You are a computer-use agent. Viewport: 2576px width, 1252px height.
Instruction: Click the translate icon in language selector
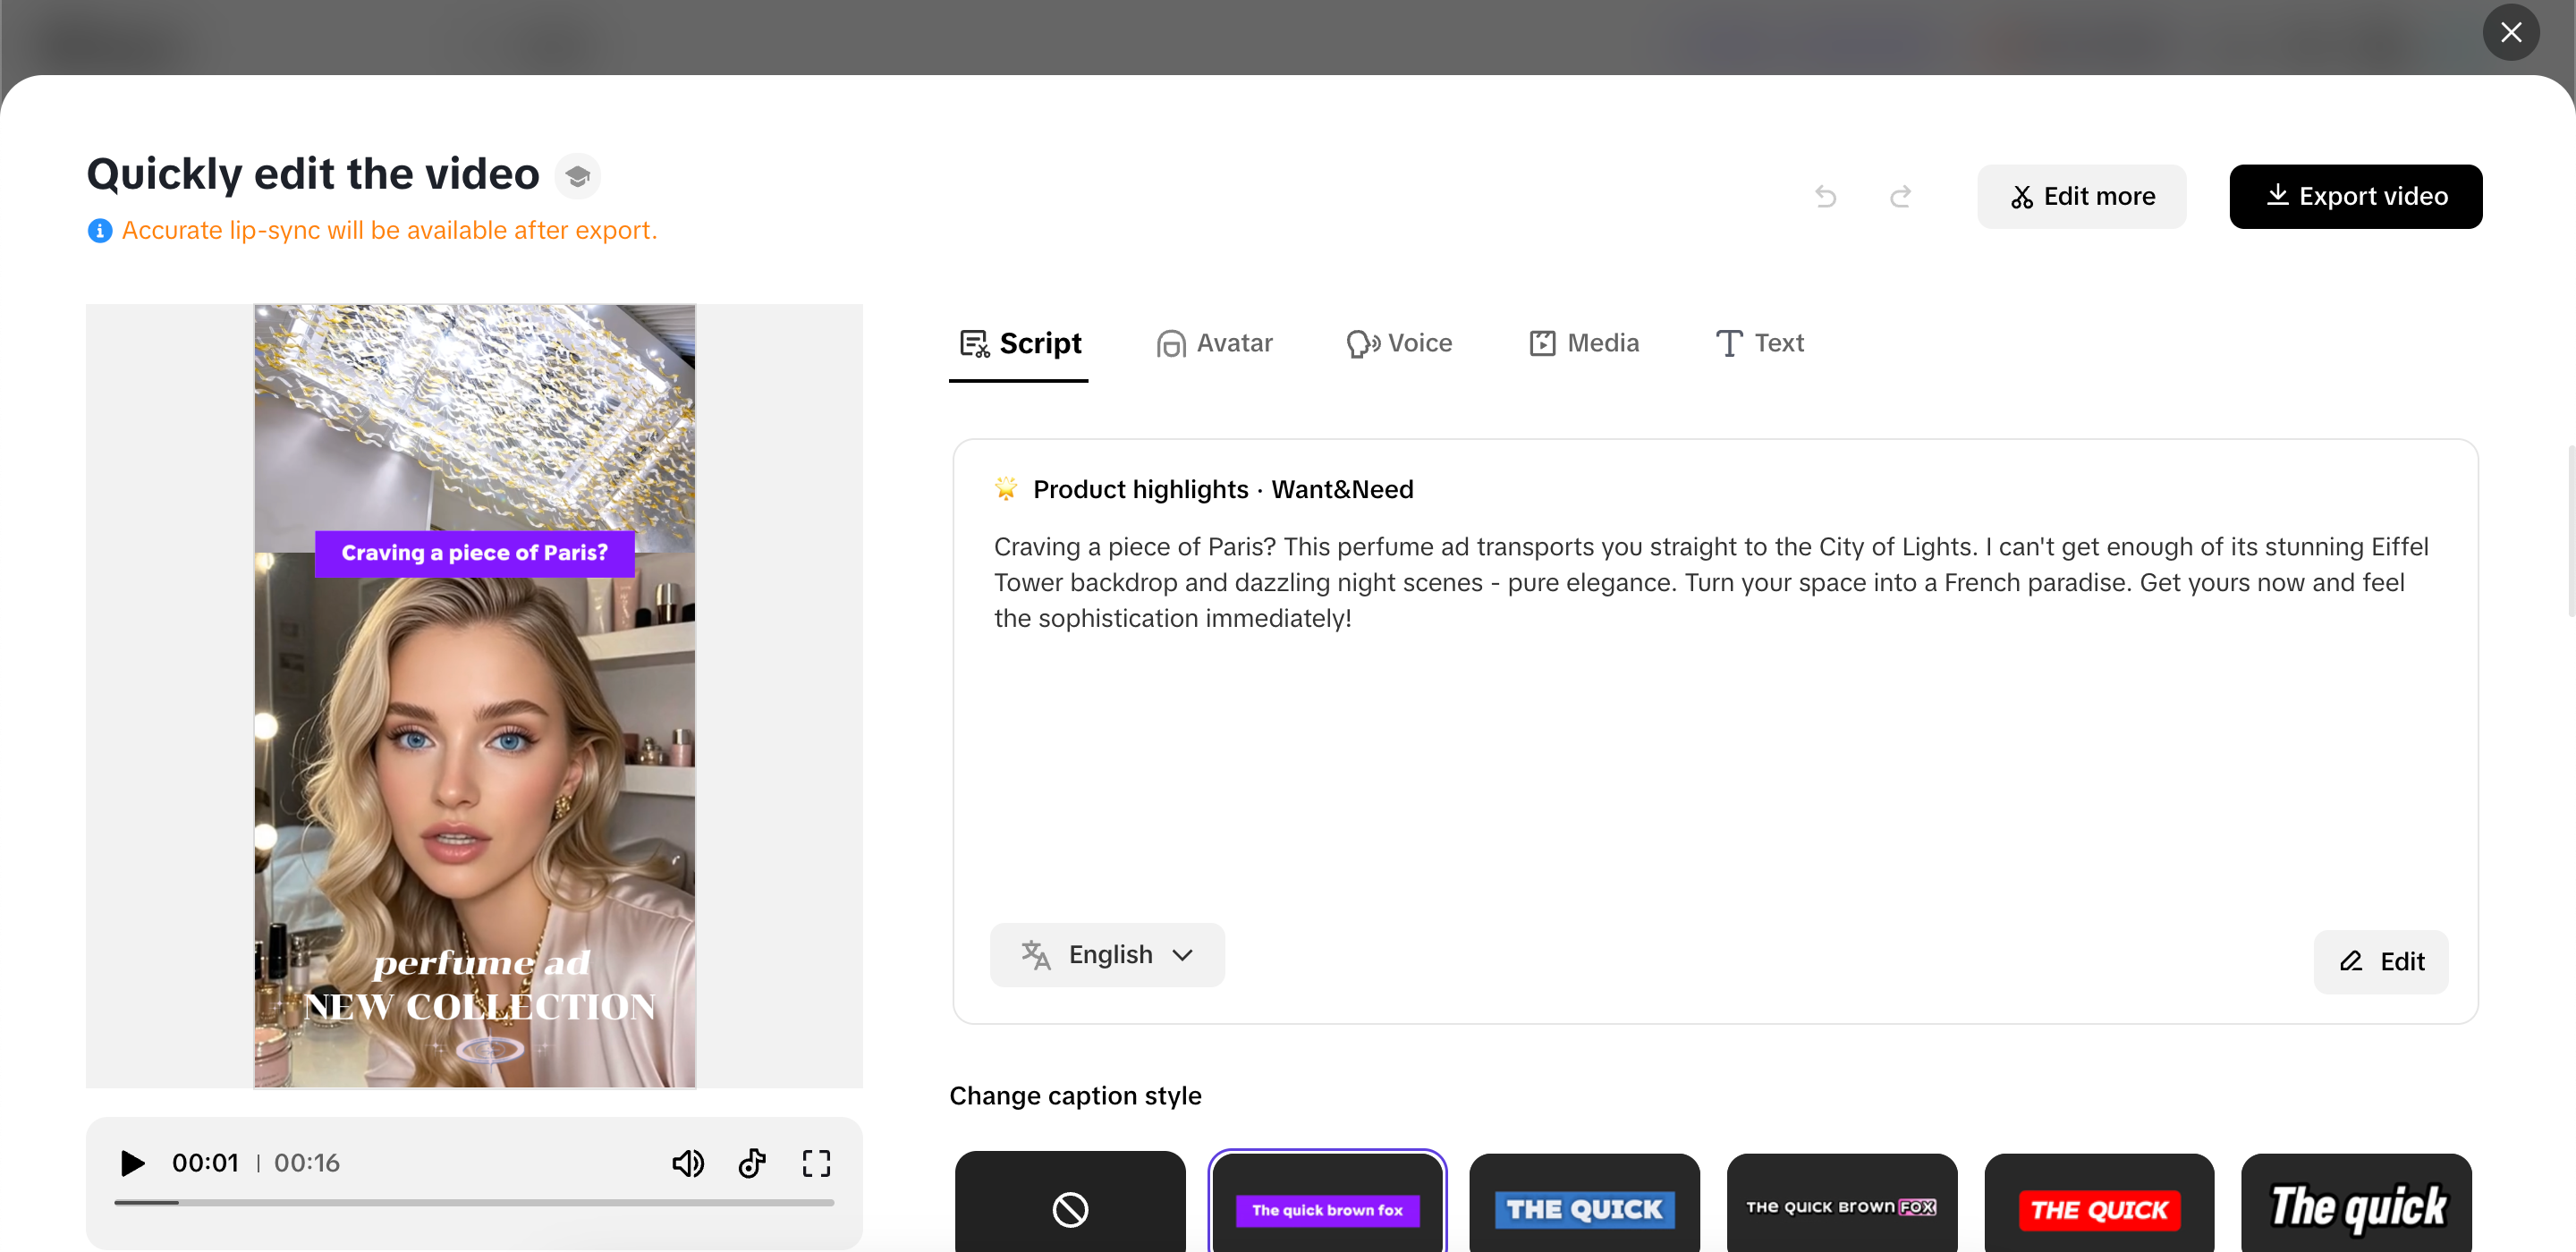pyautogui.click(x=1035, y=955)
